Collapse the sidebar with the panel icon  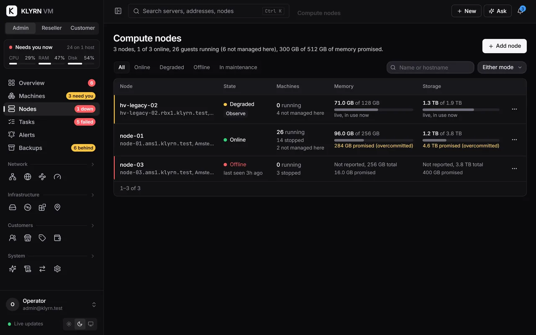click(x=118, y=11)
